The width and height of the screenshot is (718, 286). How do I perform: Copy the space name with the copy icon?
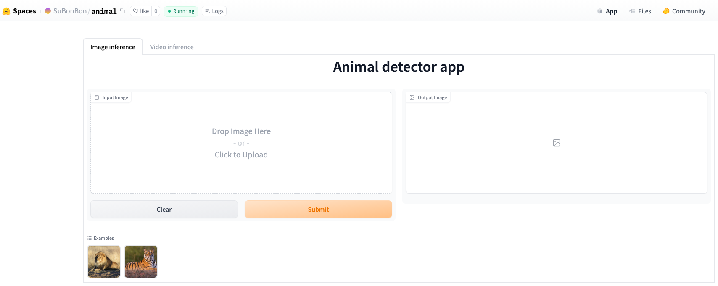click(x=122, y=11)
